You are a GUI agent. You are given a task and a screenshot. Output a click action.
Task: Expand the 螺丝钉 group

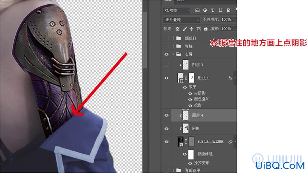pyautogui.click(x=173, y=38)
